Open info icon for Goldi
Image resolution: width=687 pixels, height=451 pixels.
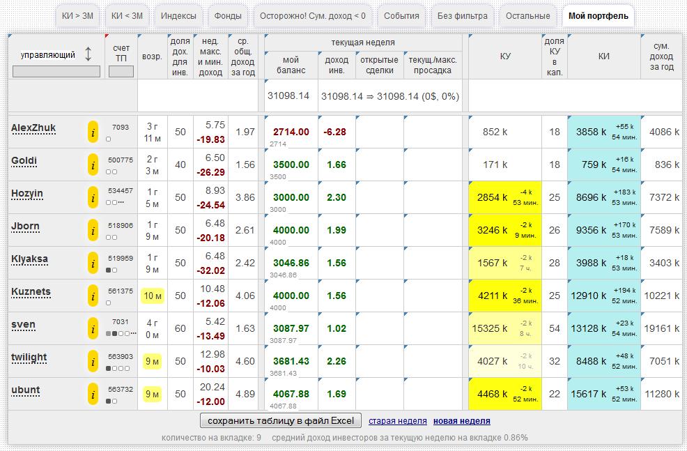93,165
